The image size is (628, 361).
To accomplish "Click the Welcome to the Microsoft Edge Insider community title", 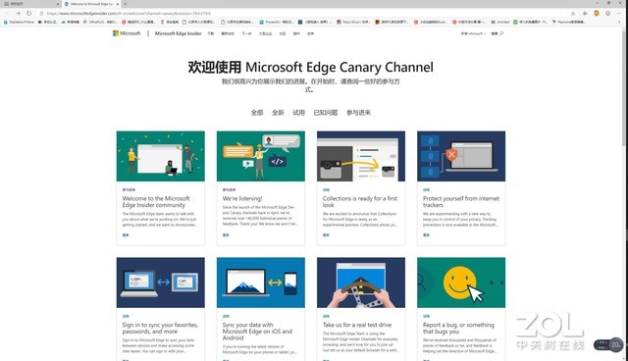I will click(156, 202).
